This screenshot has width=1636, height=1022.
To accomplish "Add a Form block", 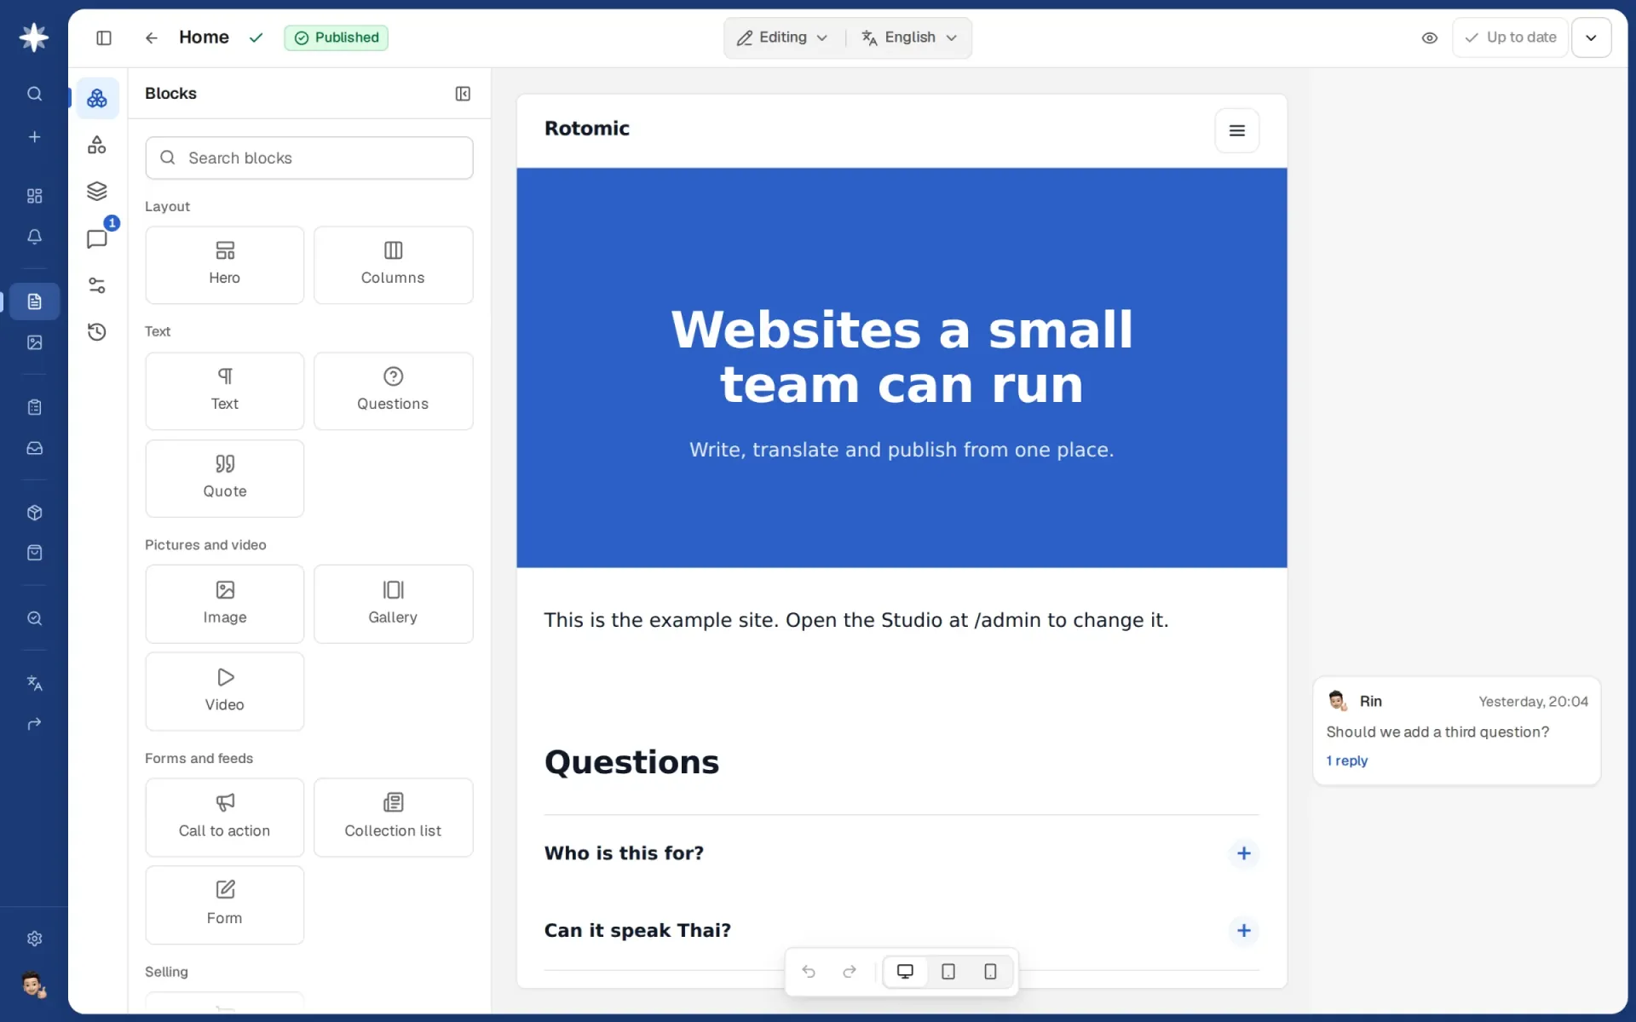I will click(225, 905).
